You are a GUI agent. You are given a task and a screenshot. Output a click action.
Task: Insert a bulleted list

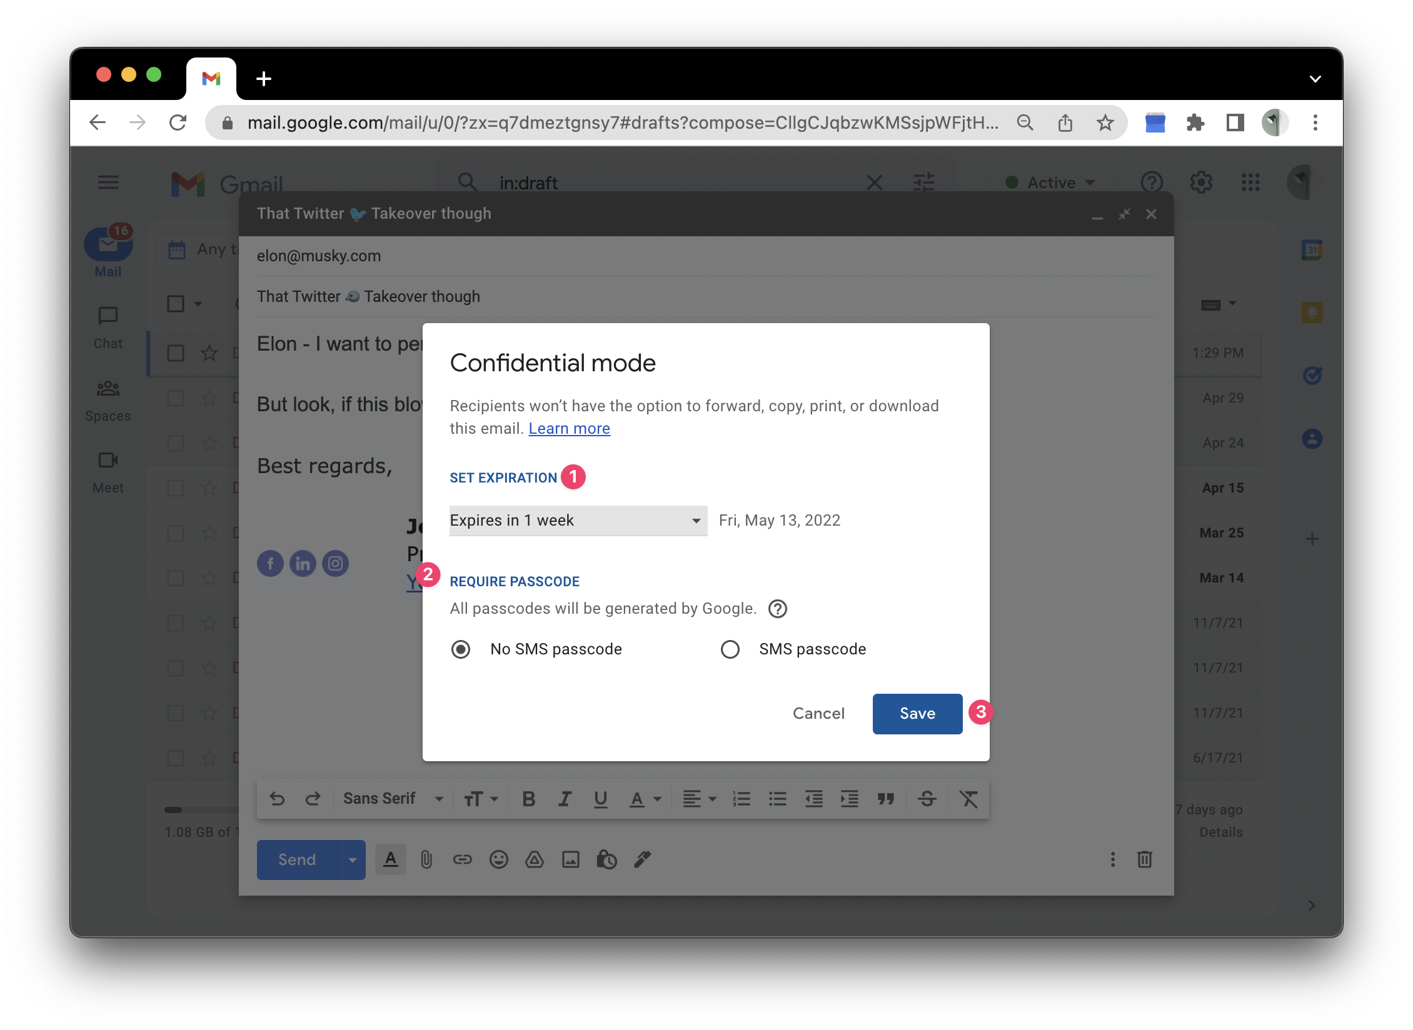777,799
